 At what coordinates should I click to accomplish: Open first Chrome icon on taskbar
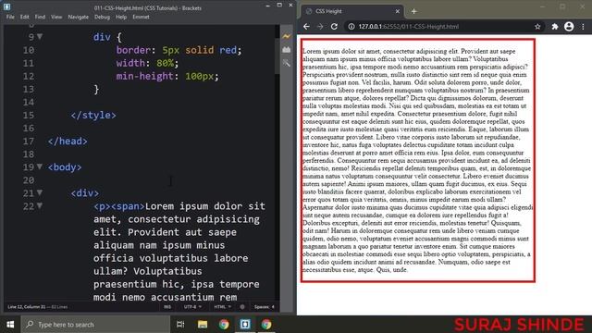pos(224,325)
